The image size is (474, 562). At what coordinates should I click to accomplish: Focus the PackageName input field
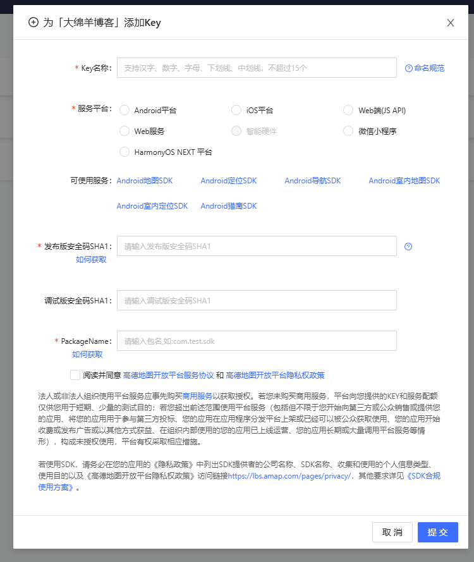pos(257,341)
